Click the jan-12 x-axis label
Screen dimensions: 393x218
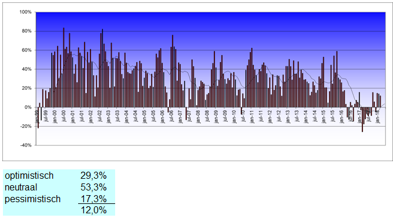coord(270,116)
